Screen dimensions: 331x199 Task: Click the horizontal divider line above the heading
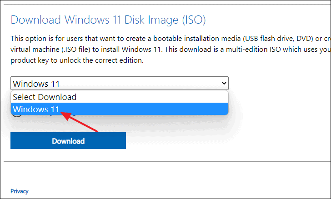[x=167, y=4]
